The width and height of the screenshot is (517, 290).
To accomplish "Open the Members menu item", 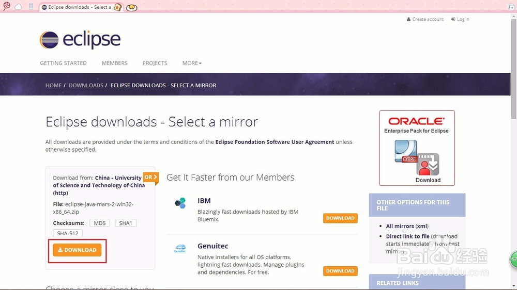I will [x=114, y=63].
